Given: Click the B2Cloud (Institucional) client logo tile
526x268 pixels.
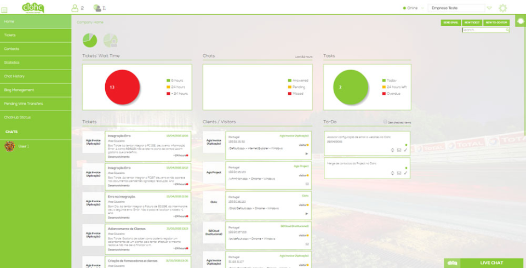Looking at the screenshot, I should [214, 232].
